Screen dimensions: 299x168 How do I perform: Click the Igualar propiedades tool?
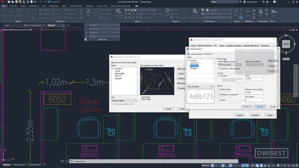[195, 14]
